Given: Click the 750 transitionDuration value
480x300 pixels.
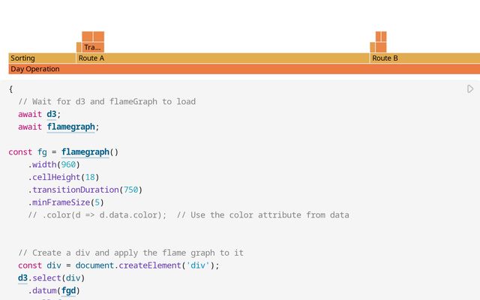Looking at the screenshot, I should [129, 190].
